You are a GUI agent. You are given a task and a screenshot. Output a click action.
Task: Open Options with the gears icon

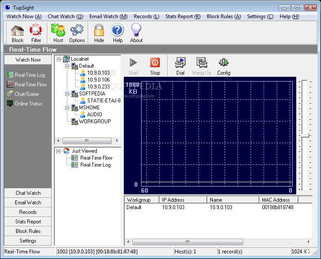(77, 30)
